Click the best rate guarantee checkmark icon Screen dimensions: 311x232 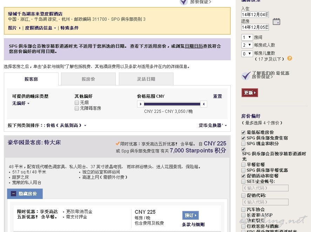click(x=246, y=76)
